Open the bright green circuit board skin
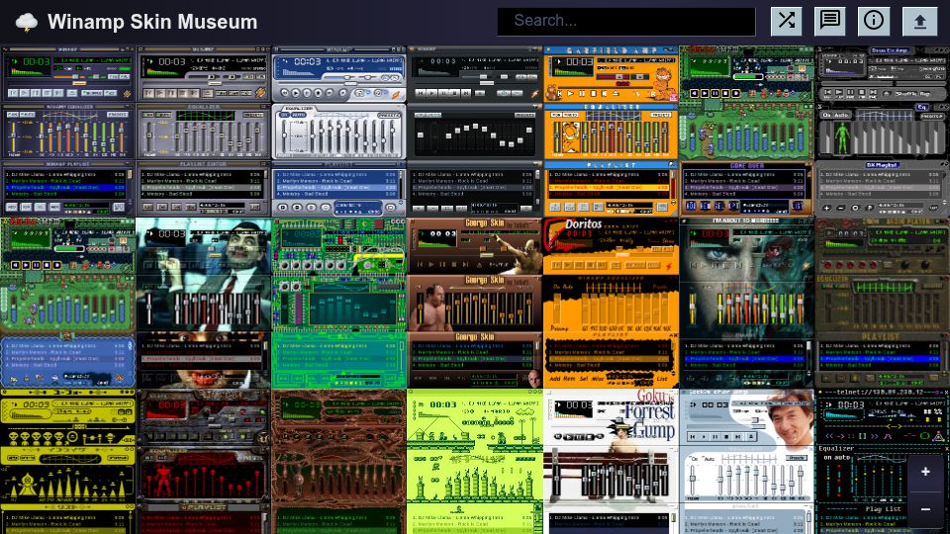This screenshot has width=950, height=534. (339, 304)
